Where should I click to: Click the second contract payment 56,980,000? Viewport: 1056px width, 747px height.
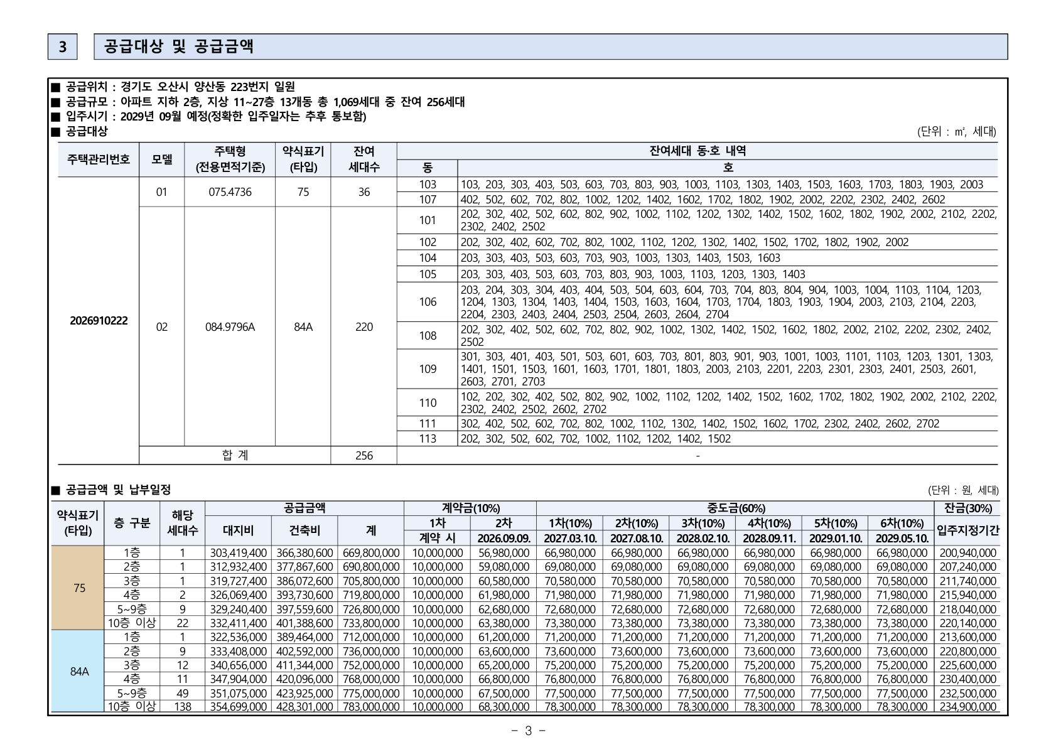[x=504, y=553]
